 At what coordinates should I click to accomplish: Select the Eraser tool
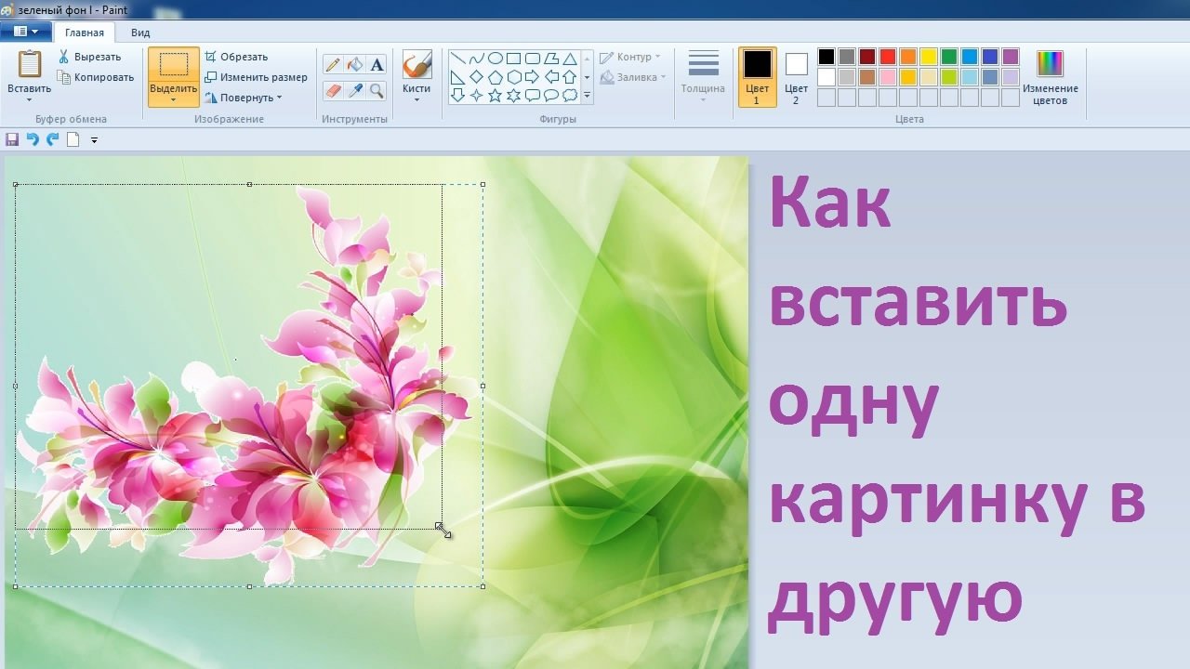[332, 90]
